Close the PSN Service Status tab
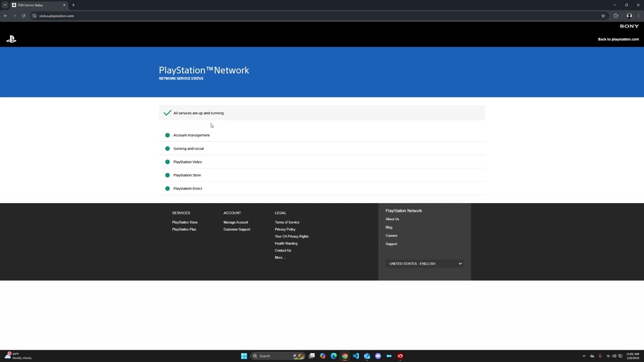This screenshot has width=644, height=362. (x=64, y=5)
